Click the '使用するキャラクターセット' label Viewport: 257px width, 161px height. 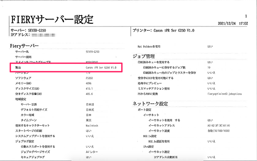pyautogui.click(x=33, y=125)
